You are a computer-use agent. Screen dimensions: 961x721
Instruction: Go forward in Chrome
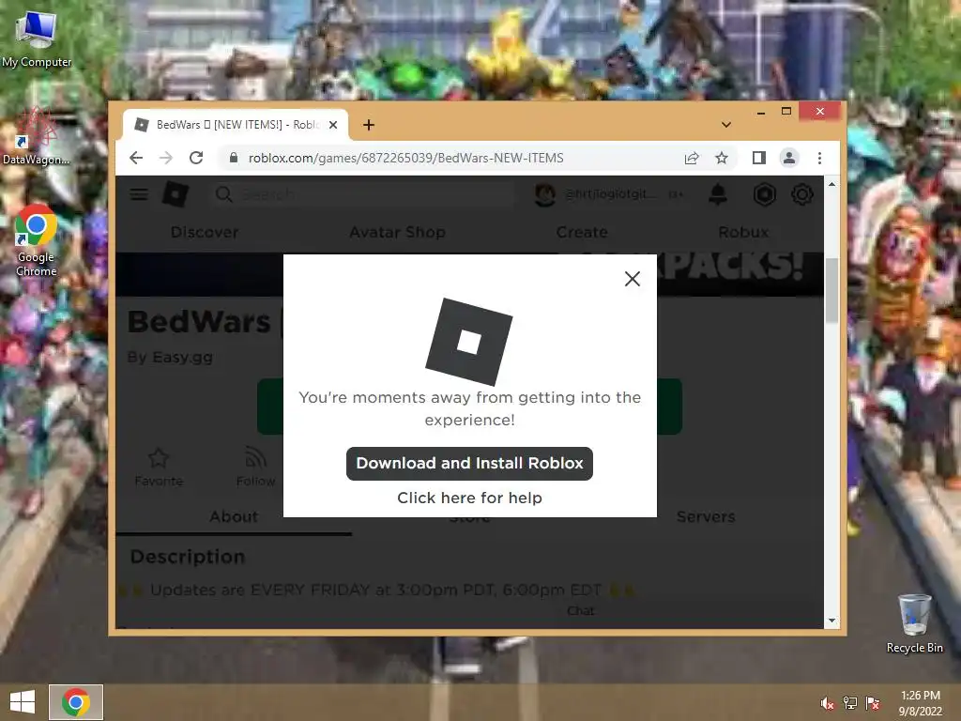(165, 158)
